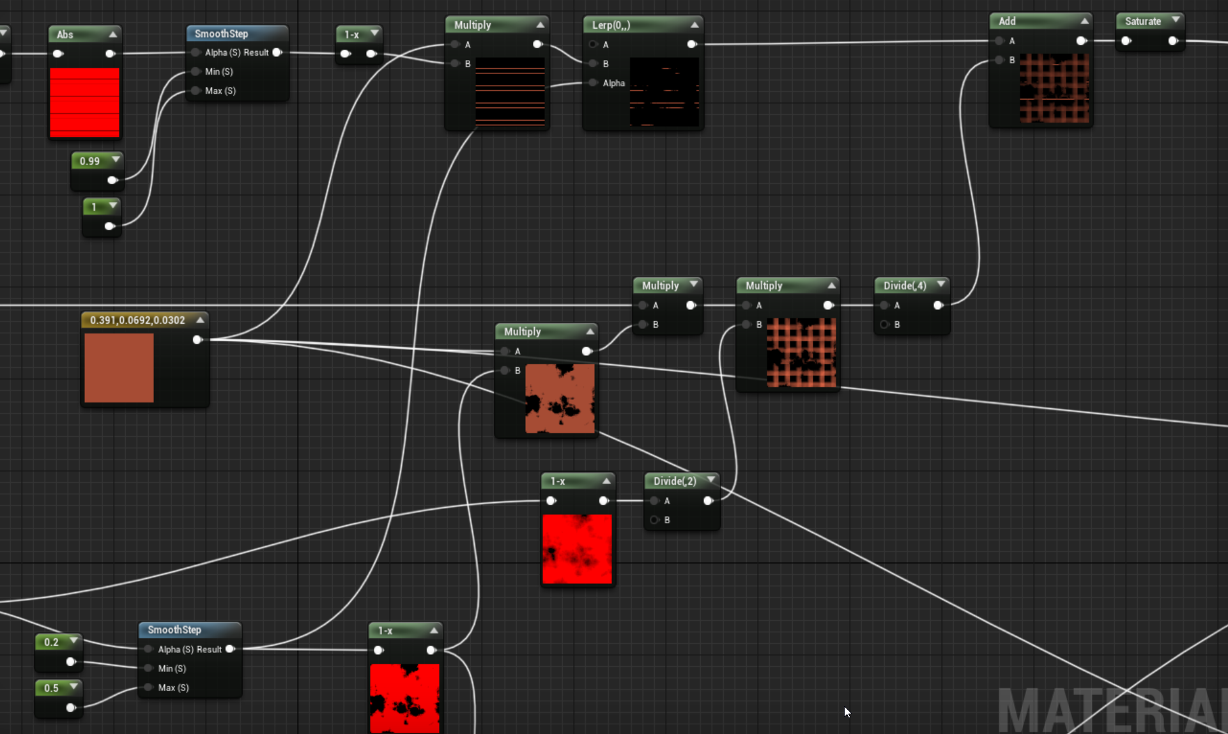This screenshot has height=734, width=1228.
Task: Expand the constant 1 node arrow
Action: coord(113,205)
